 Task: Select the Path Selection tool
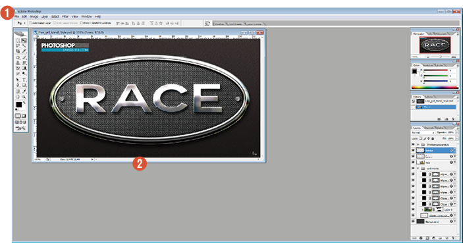point(17,80)
